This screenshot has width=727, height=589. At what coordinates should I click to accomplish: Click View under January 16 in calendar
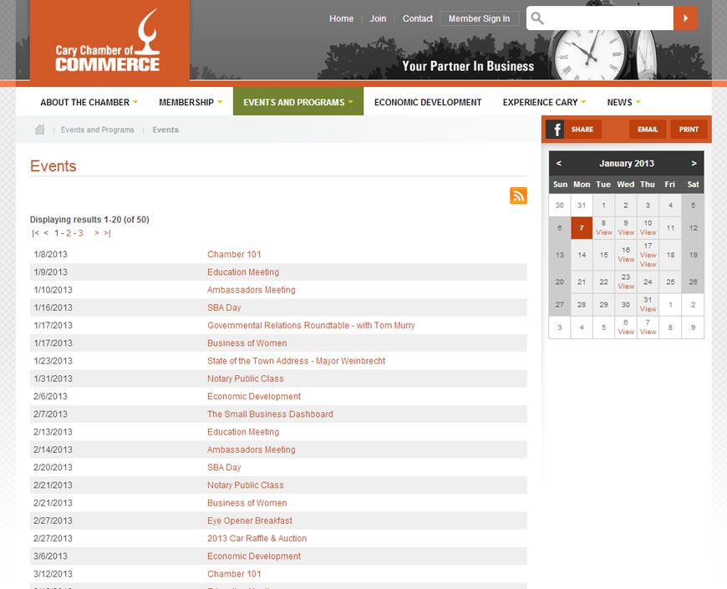tap(626, 260)
